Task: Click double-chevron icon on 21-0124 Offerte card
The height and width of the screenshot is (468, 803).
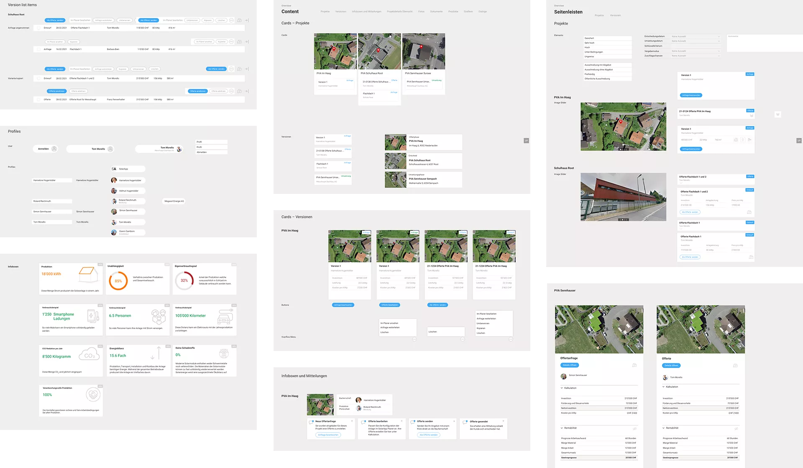Action: (x=751, y=116)
